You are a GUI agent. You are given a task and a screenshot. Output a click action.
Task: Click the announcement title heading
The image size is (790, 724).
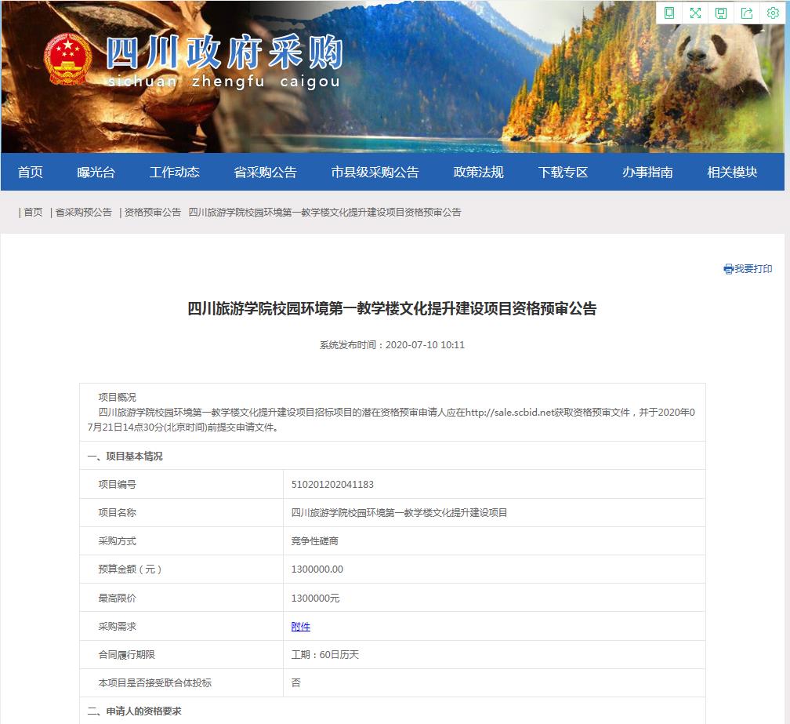392,308
